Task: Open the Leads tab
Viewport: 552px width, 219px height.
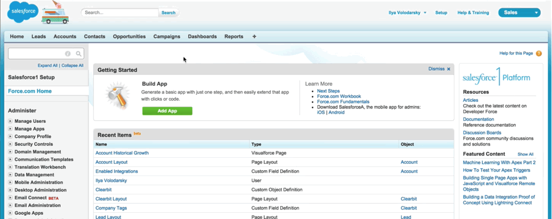Action: 39,37
